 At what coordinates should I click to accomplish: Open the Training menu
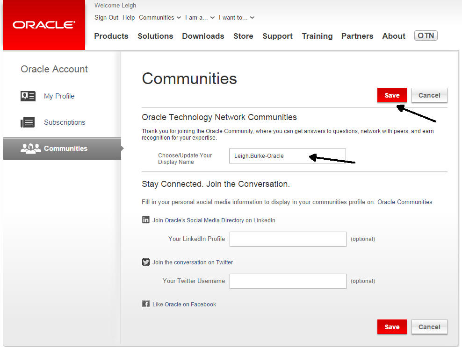[317, 36]
